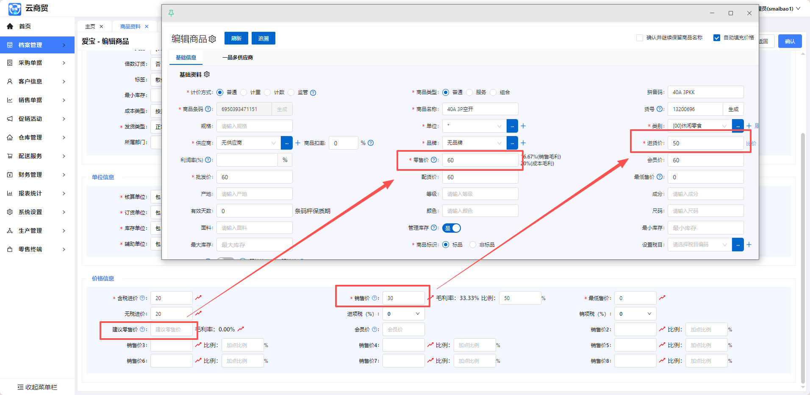Select 非标品 product mark radio
The image size is (810, 395).
tap(473, 245)
